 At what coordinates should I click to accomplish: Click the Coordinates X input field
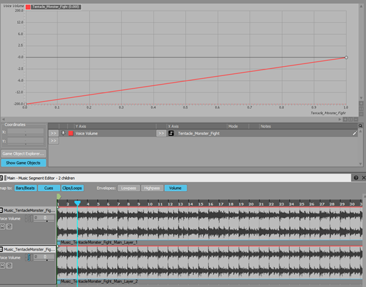(25, 131)
